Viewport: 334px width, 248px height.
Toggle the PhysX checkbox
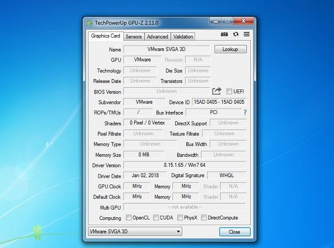pyautogui.click(x=180, y=218)
